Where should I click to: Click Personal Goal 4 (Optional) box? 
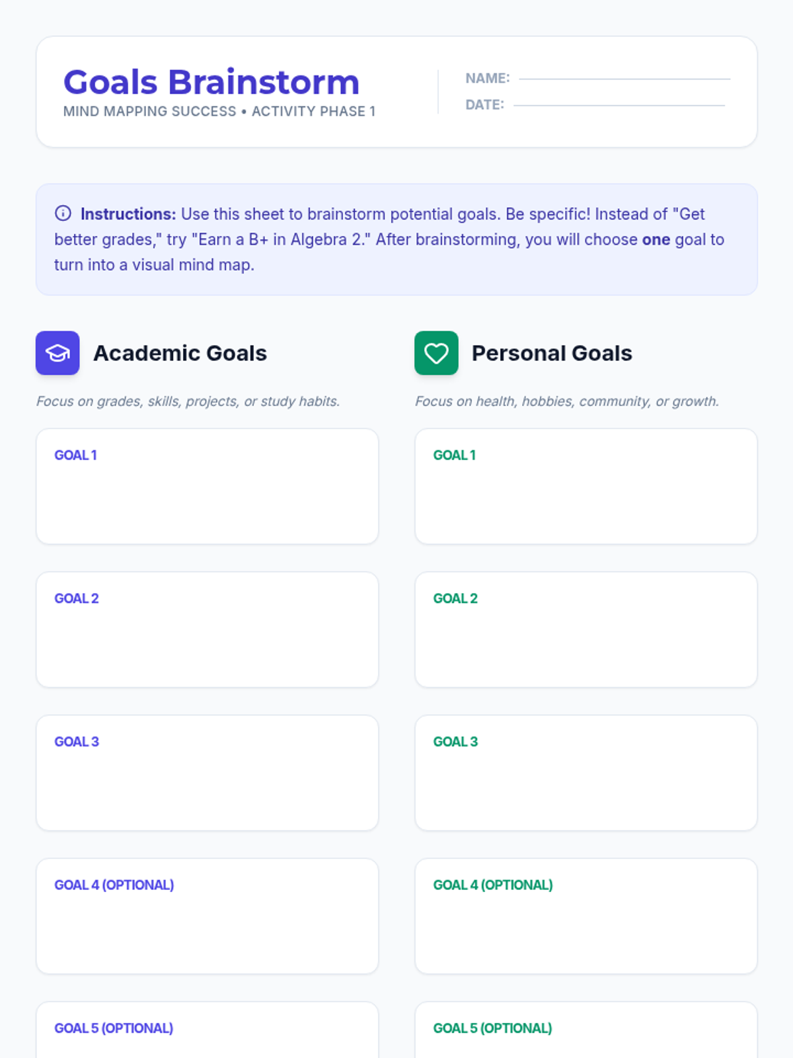click(585, 916)
